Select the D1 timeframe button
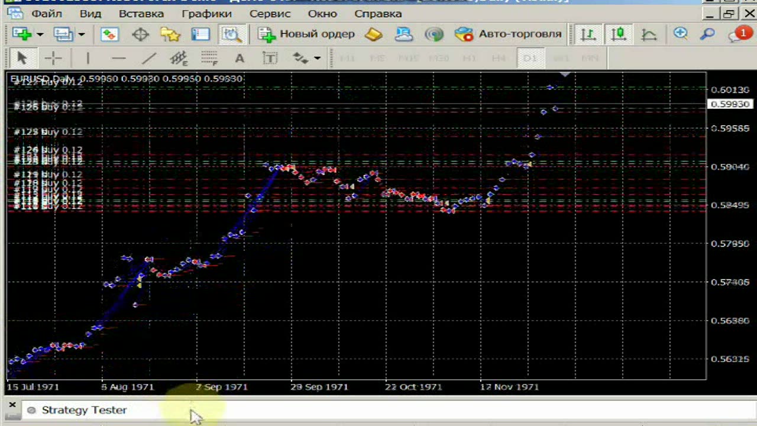The width and height of the screenshot is (757, 426). pos(530,58)
